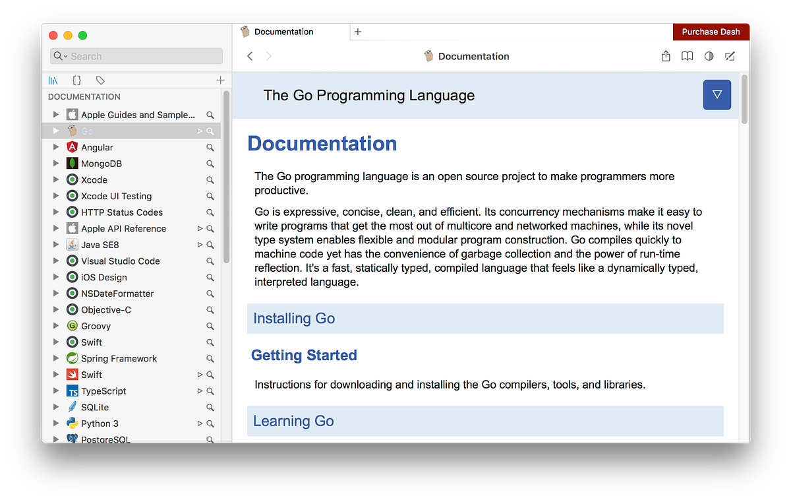791x502 pixels.
Task: Toggle dark mode with the contrast icon
Action: click(707, 56)
